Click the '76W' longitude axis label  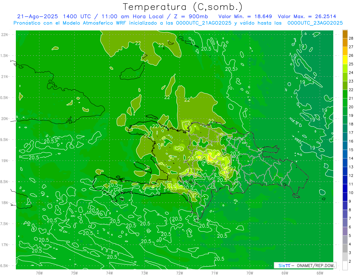pyautogui.click(x=39, y=273)
